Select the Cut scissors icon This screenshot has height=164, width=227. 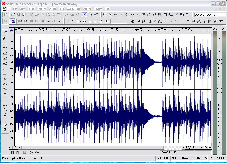[x=31, y=15]
